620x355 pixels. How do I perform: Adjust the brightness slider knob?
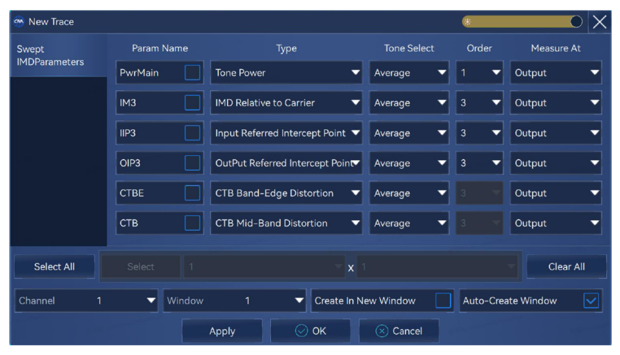(x=576, y=22)
